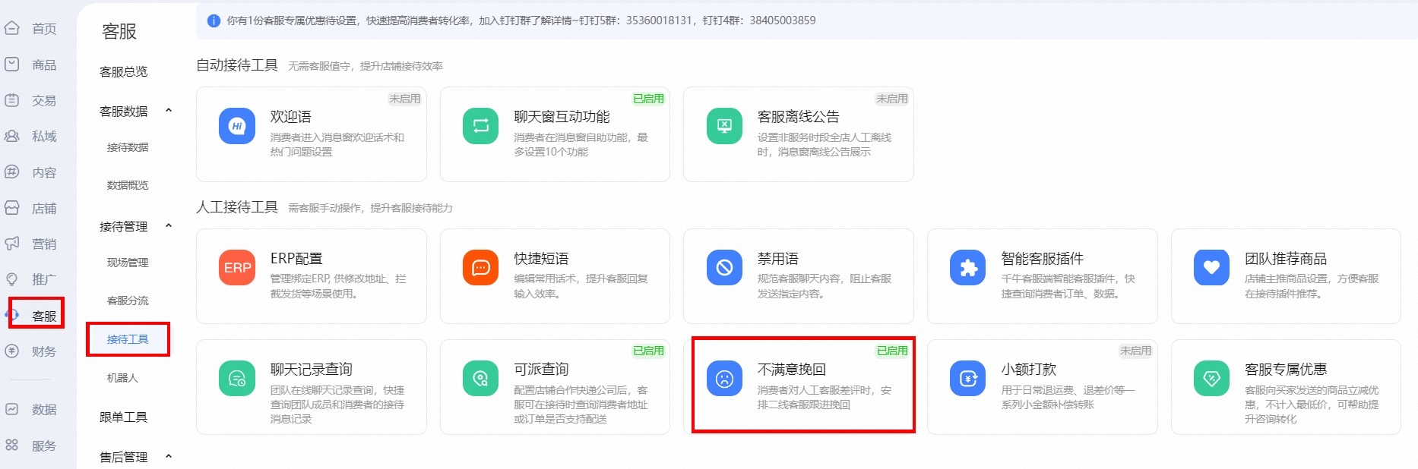1418x469 pixels.
Task: Select the 禁用语 prohibited icon
Action: tap(724, 268)
